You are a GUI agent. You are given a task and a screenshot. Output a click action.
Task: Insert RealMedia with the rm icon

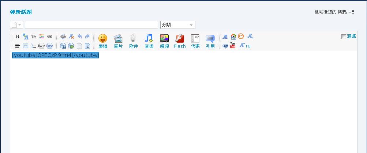click(x=225, y=46)
